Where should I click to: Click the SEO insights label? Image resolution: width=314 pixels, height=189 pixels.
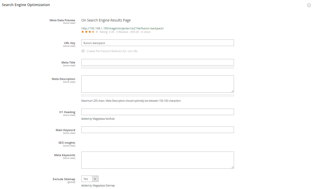pyautogui.click(x=67, y=143)
